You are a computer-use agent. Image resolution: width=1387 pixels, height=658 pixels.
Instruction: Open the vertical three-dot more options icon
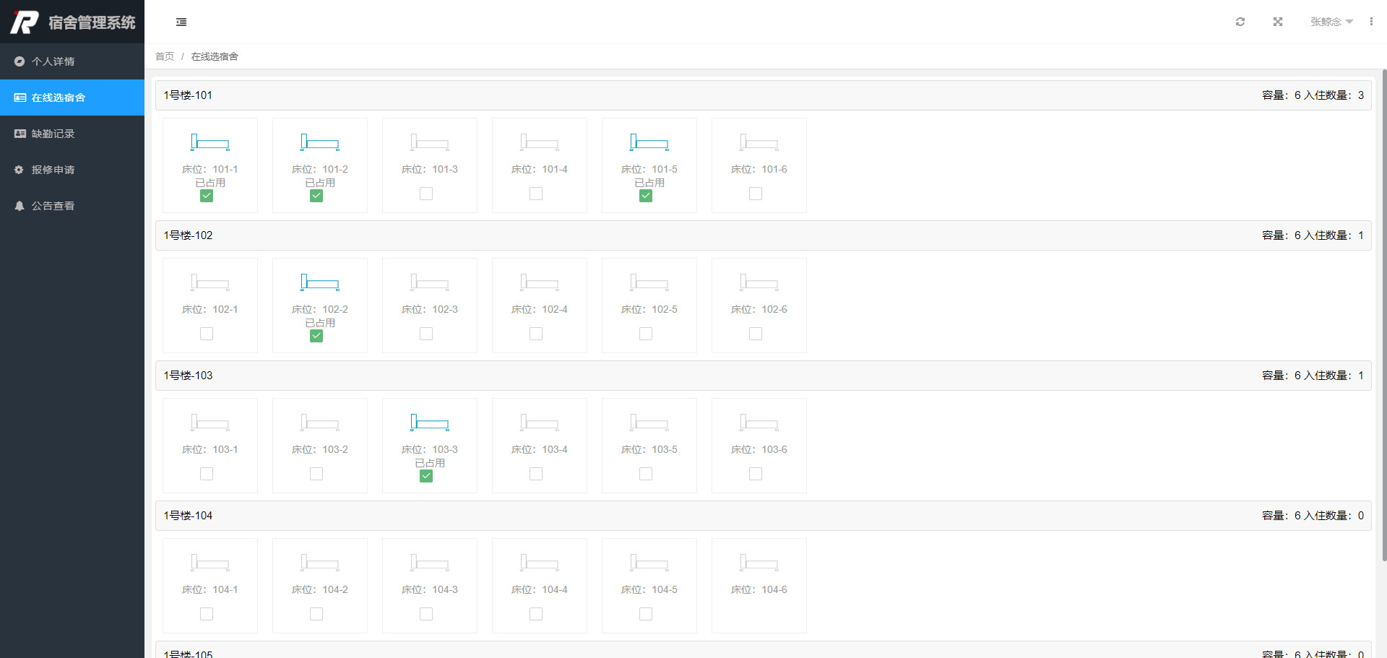(1371, 22)
